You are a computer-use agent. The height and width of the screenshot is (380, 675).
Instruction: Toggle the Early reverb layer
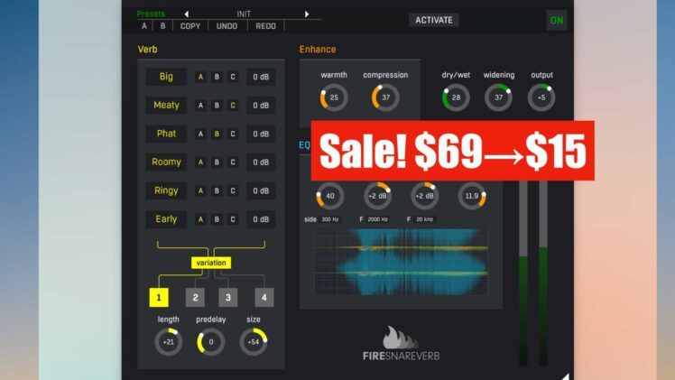coord(166,219)
